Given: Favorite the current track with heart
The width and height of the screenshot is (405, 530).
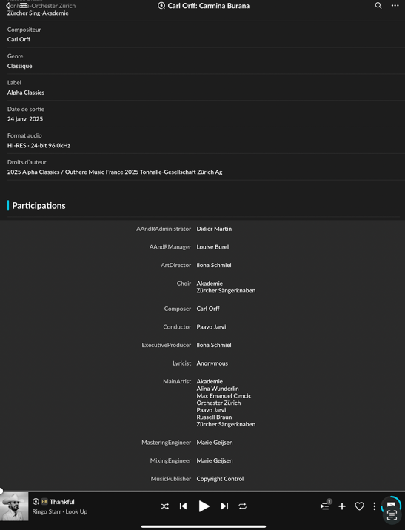Looking at the screenshot, I should pos(359,506).
